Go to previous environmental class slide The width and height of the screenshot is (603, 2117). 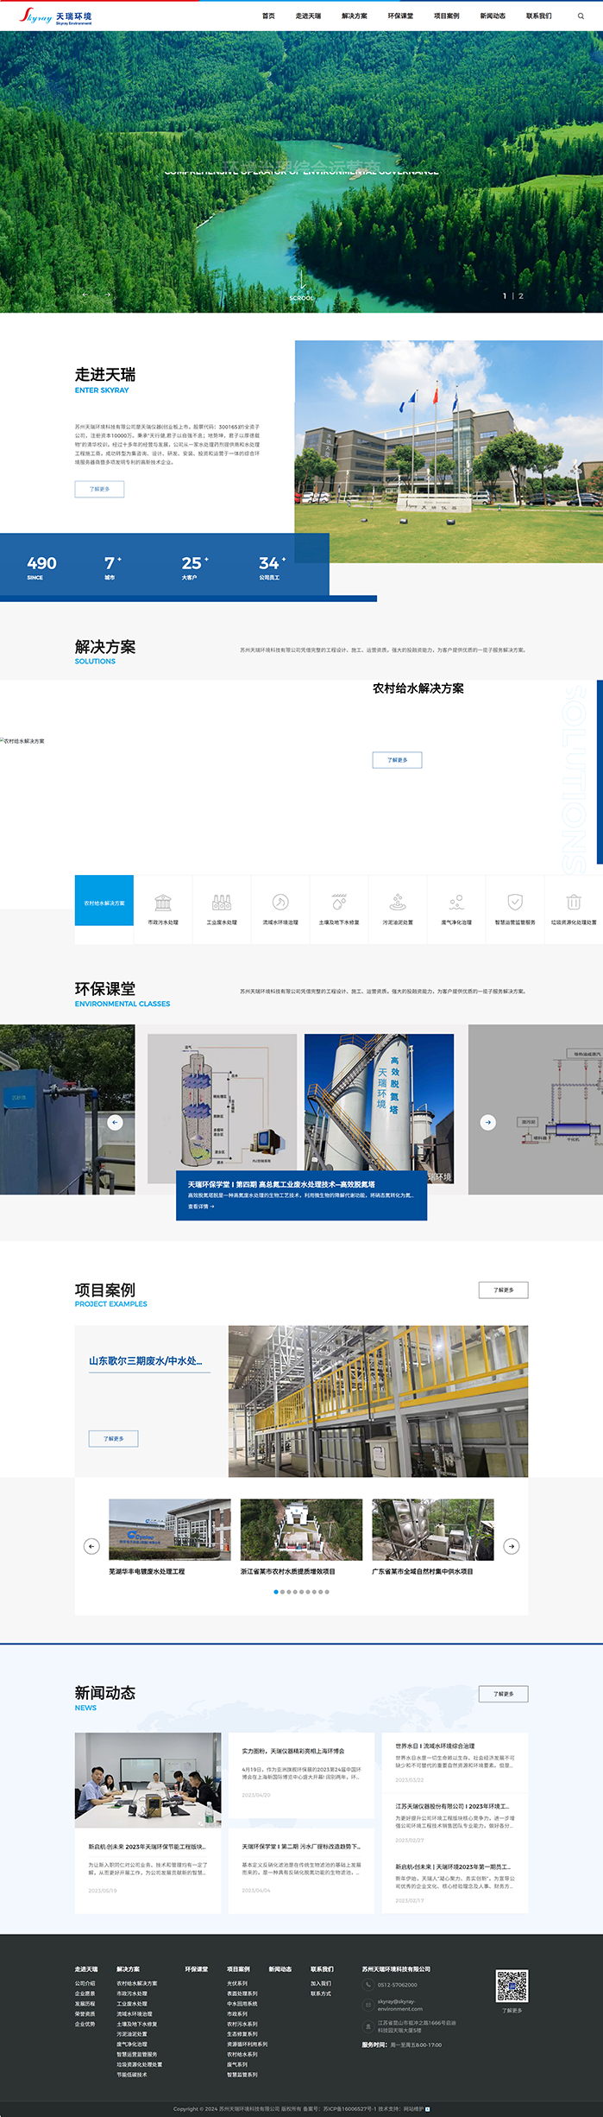[x=115, y=1122]
